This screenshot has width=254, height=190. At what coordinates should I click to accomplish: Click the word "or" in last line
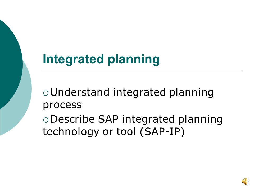108,132
